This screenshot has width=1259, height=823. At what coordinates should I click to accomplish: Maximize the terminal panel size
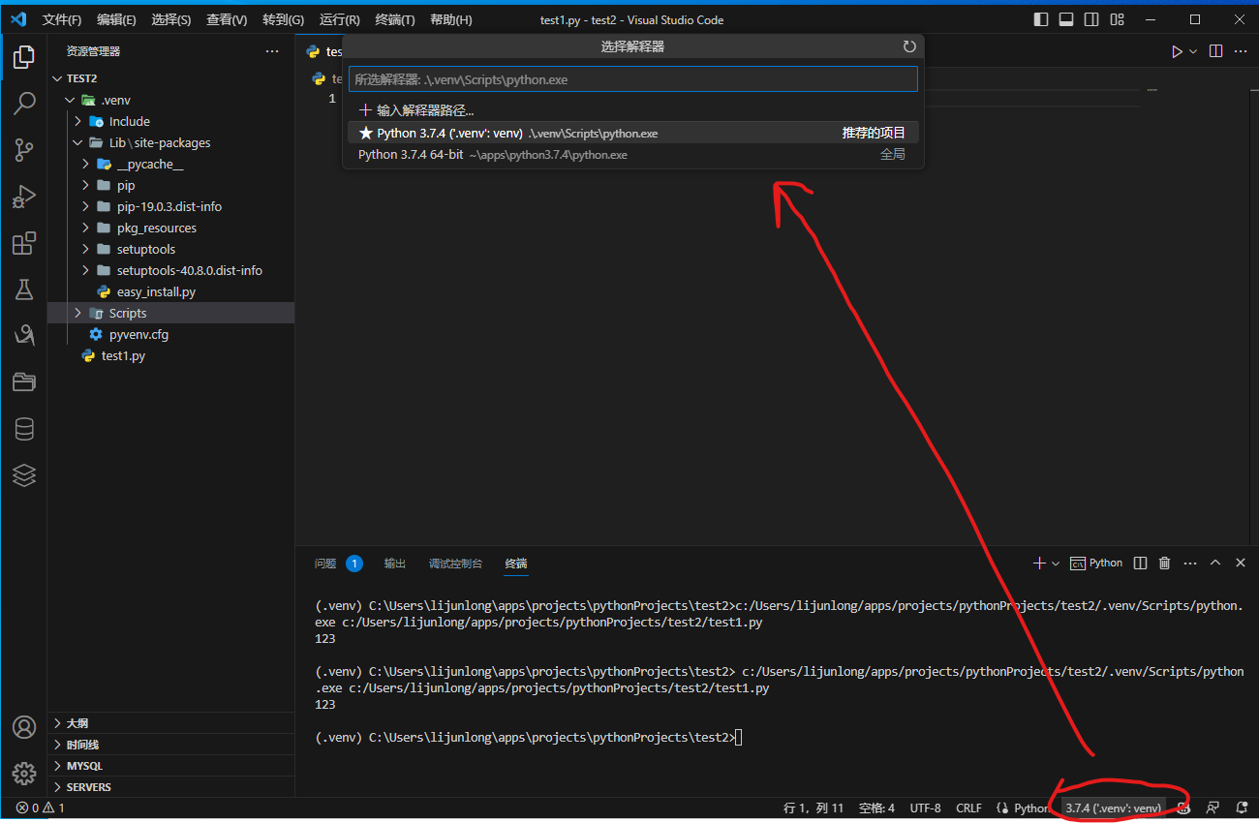click(x=1214, y=563)
